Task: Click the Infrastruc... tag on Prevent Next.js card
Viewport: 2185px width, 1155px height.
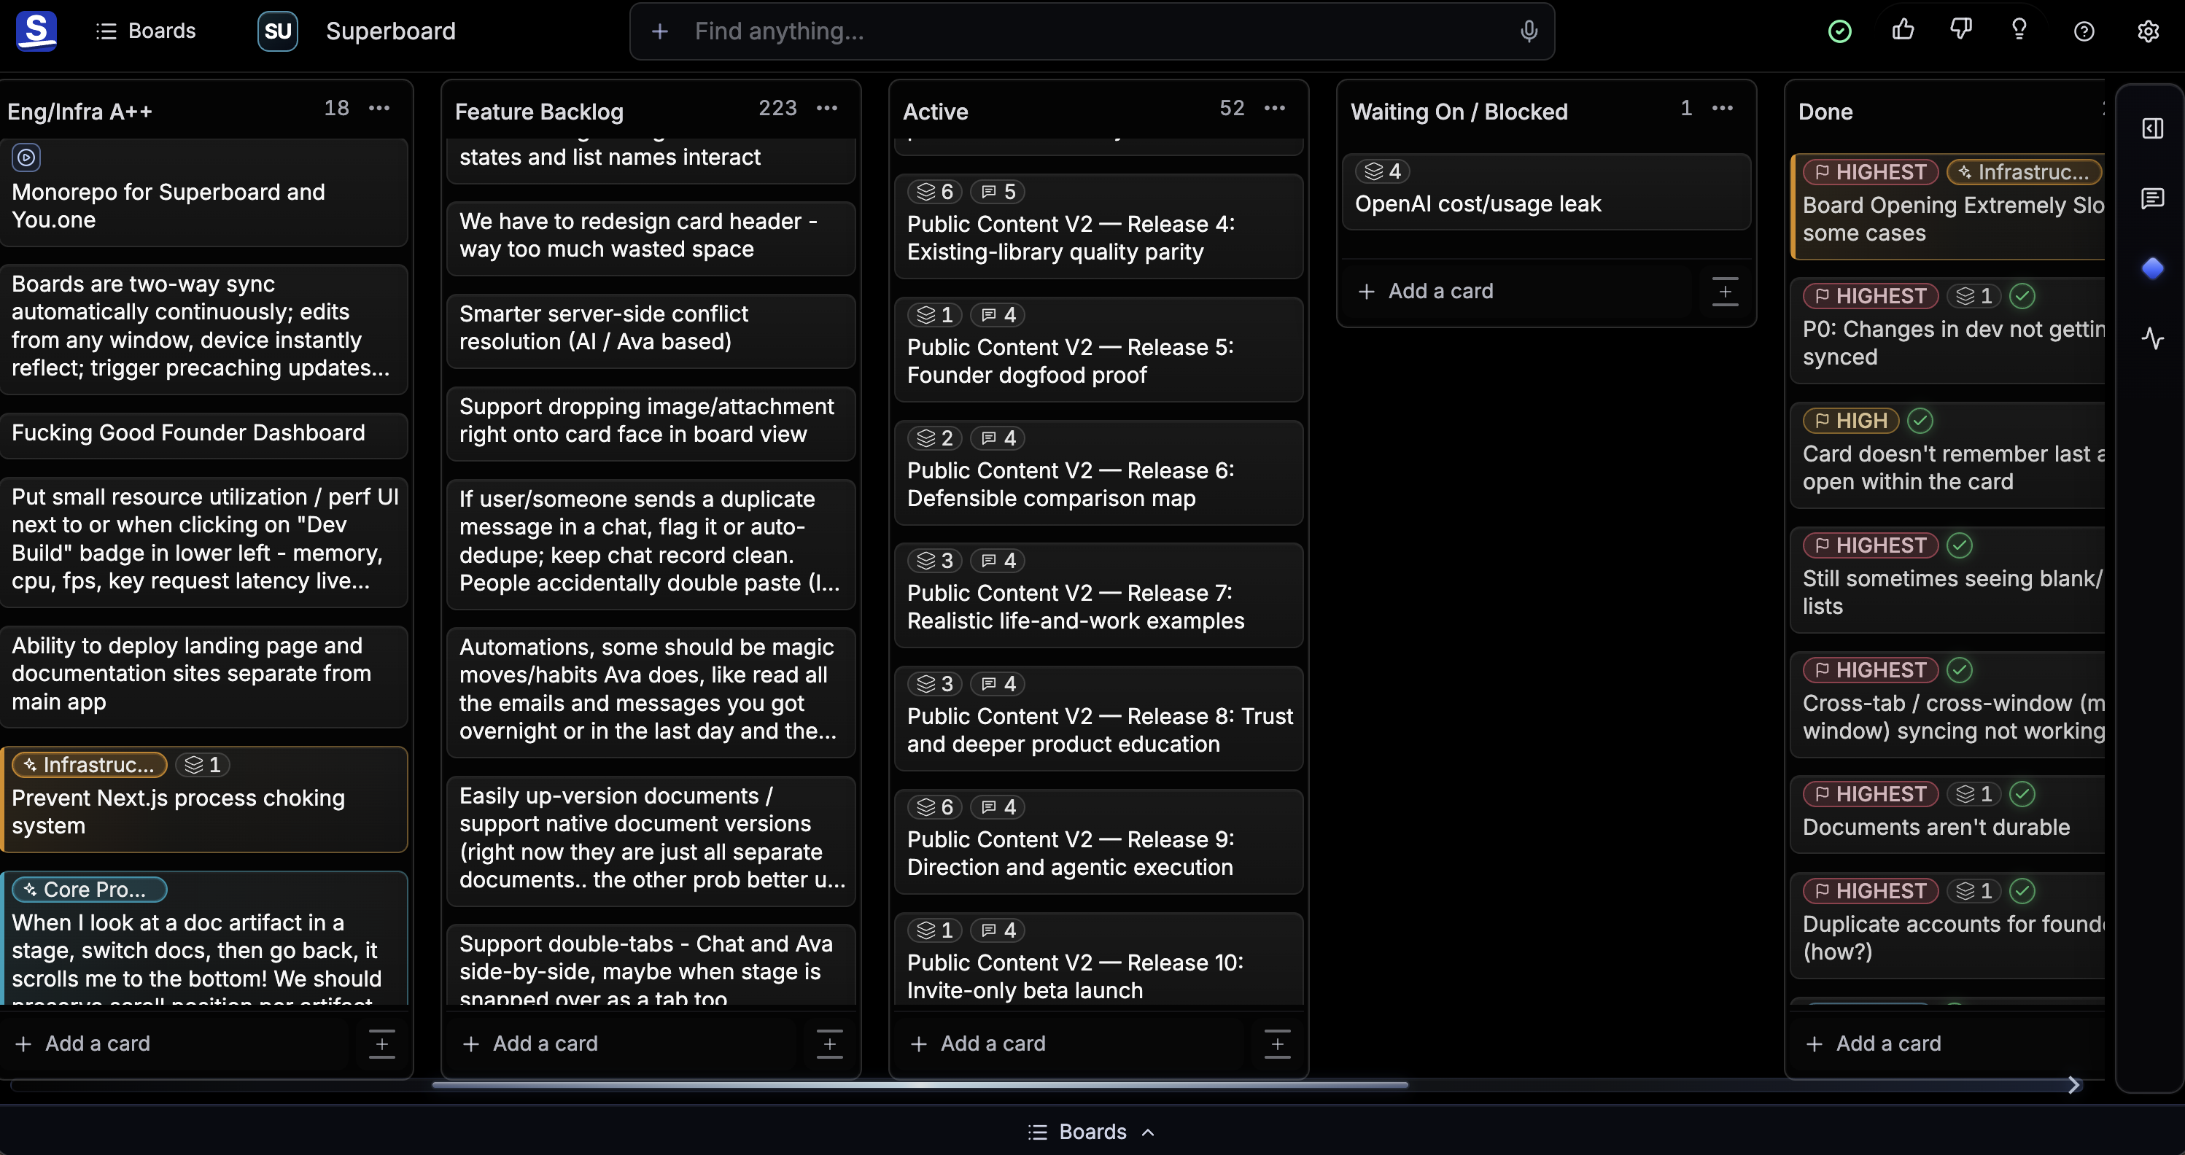Action: [89, 765]
